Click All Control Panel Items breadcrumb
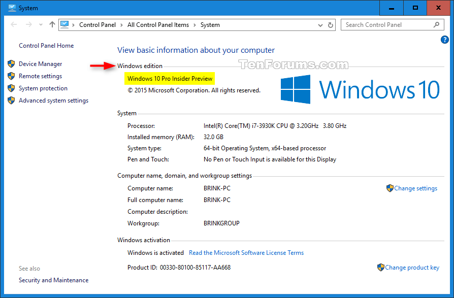The image size is (454, 298). click(158, 24)
